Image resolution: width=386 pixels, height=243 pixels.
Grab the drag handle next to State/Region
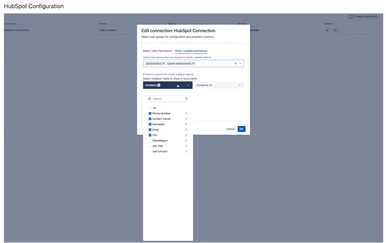pyautogui.click(x=186, y=141)
